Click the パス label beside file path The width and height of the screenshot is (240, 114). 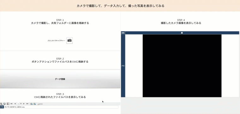(x=2, y=107)
